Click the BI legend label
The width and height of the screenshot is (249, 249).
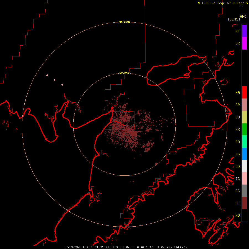(237, 203)
